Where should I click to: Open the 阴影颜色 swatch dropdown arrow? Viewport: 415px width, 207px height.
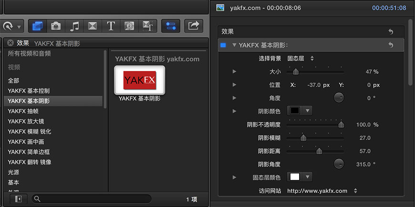[x=307, y=110]
